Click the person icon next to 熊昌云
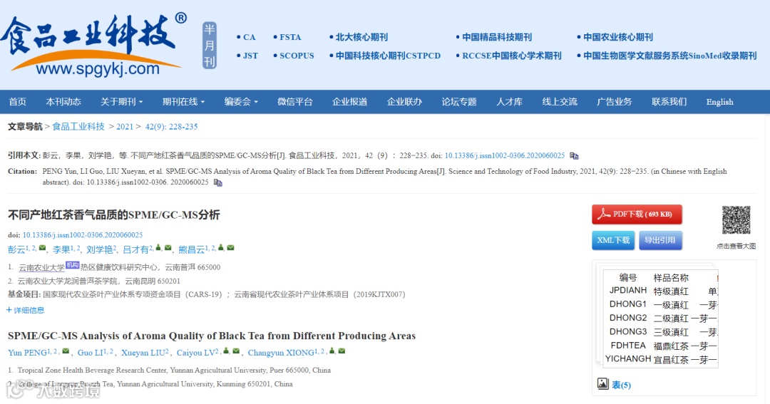Screen dimensions: 770x404 [x=221, y=248]
